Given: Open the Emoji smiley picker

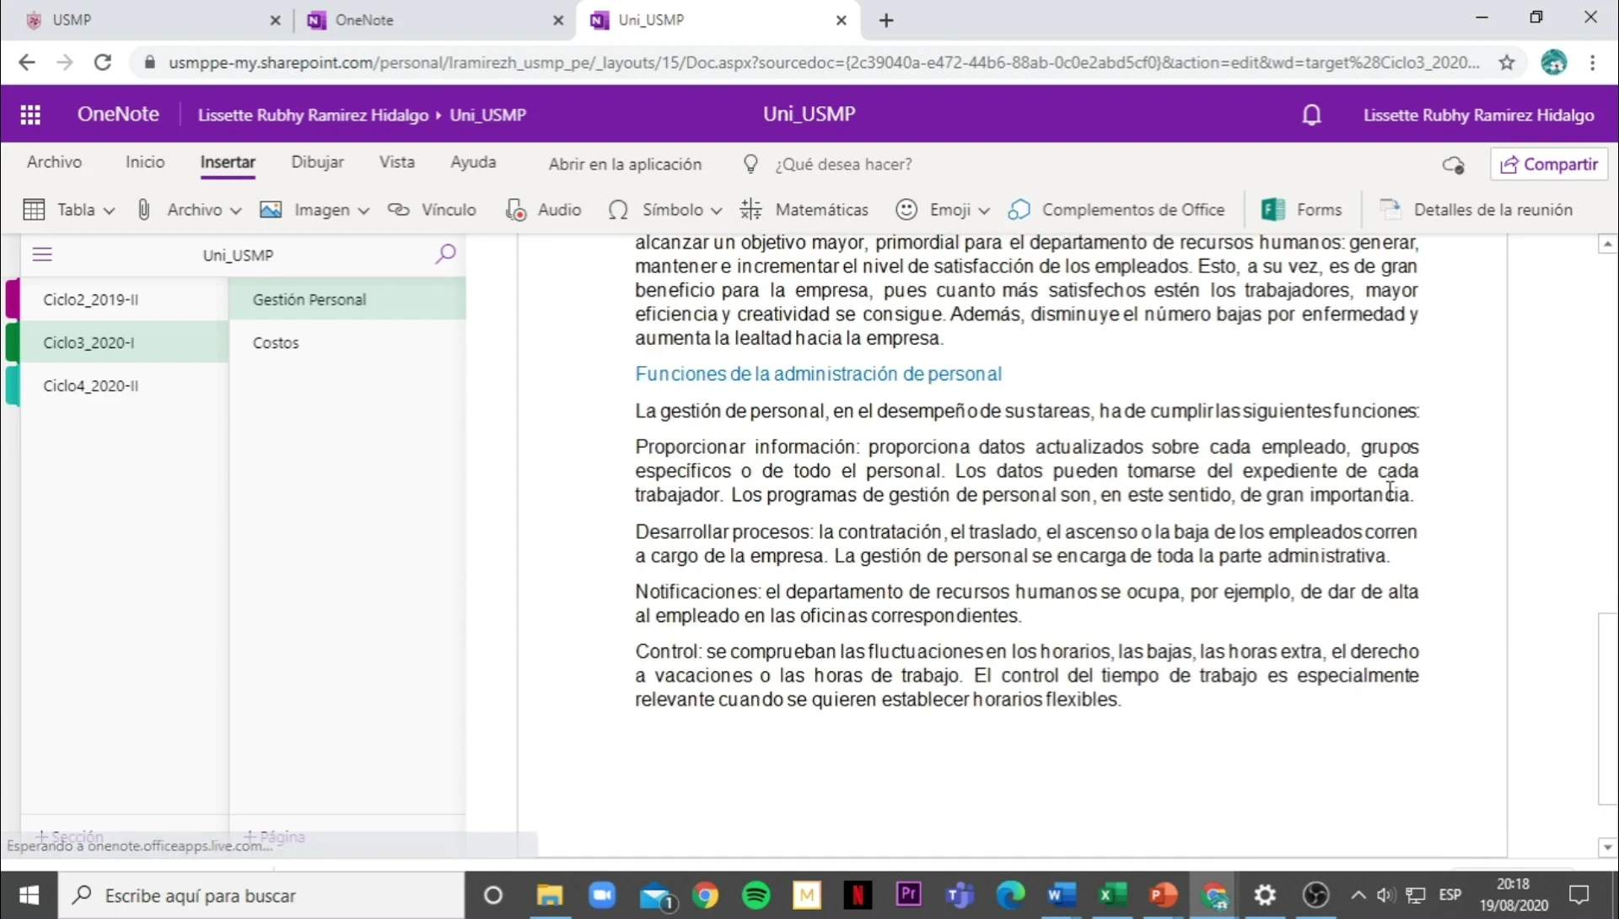Looking at the screenshot, I should [906, 210].
